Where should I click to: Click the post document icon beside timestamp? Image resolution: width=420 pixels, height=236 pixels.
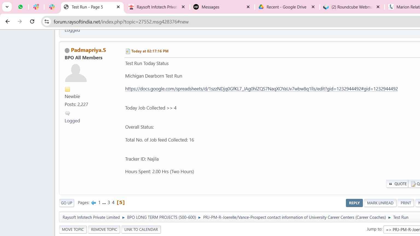click(x=128, y=51)
